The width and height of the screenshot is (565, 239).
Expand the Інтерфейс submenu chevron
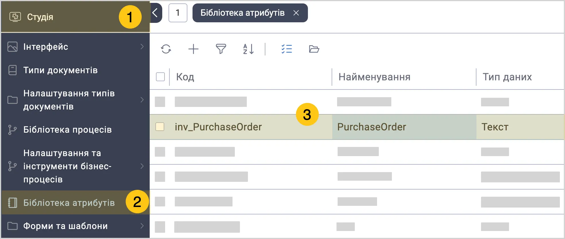coord(142,47)
